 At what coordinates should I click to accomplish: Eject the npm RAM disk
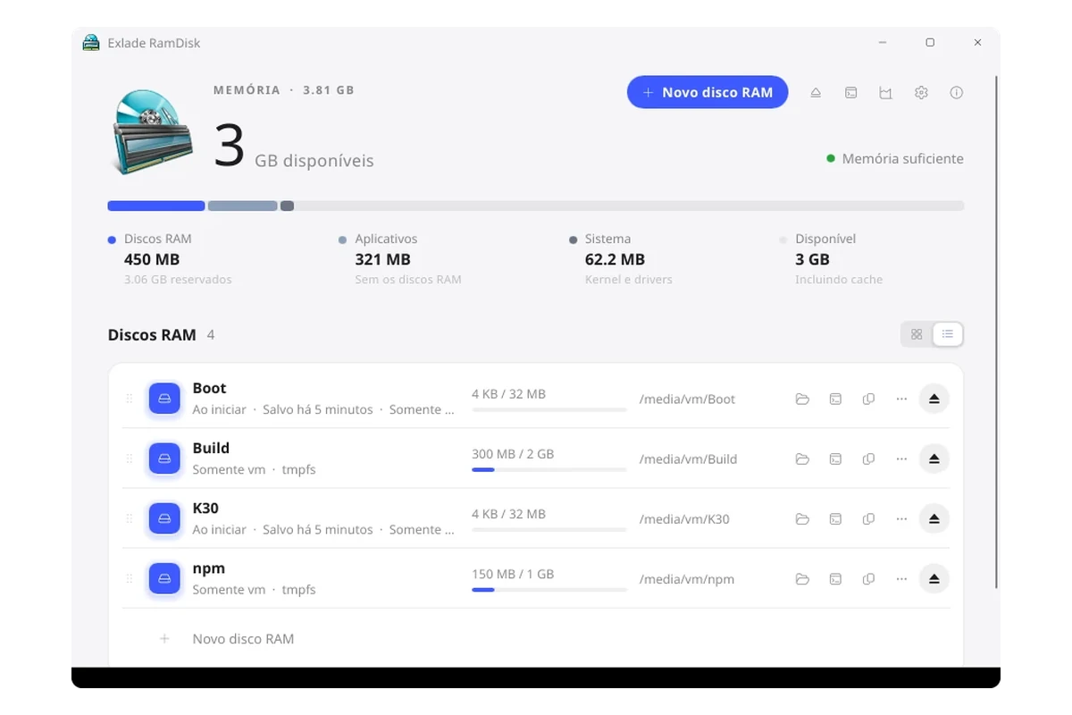click(x=934, y=579)
